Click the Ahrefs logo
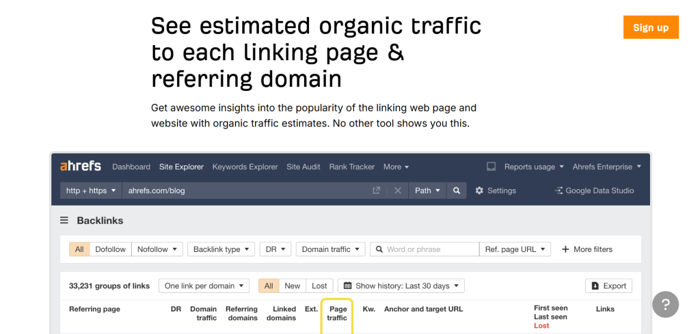 click(80, 166)
